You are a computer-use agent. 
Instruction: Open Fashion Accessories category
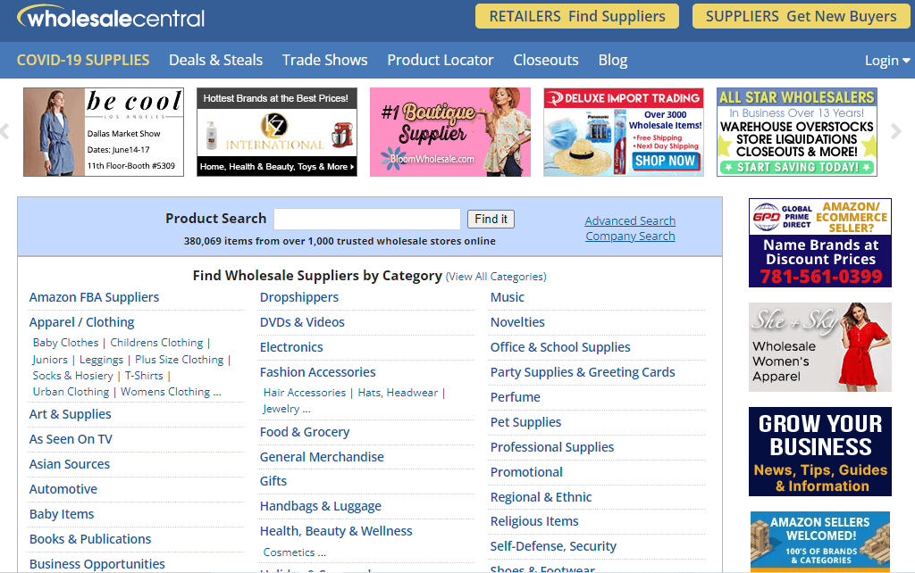[317, 372]
